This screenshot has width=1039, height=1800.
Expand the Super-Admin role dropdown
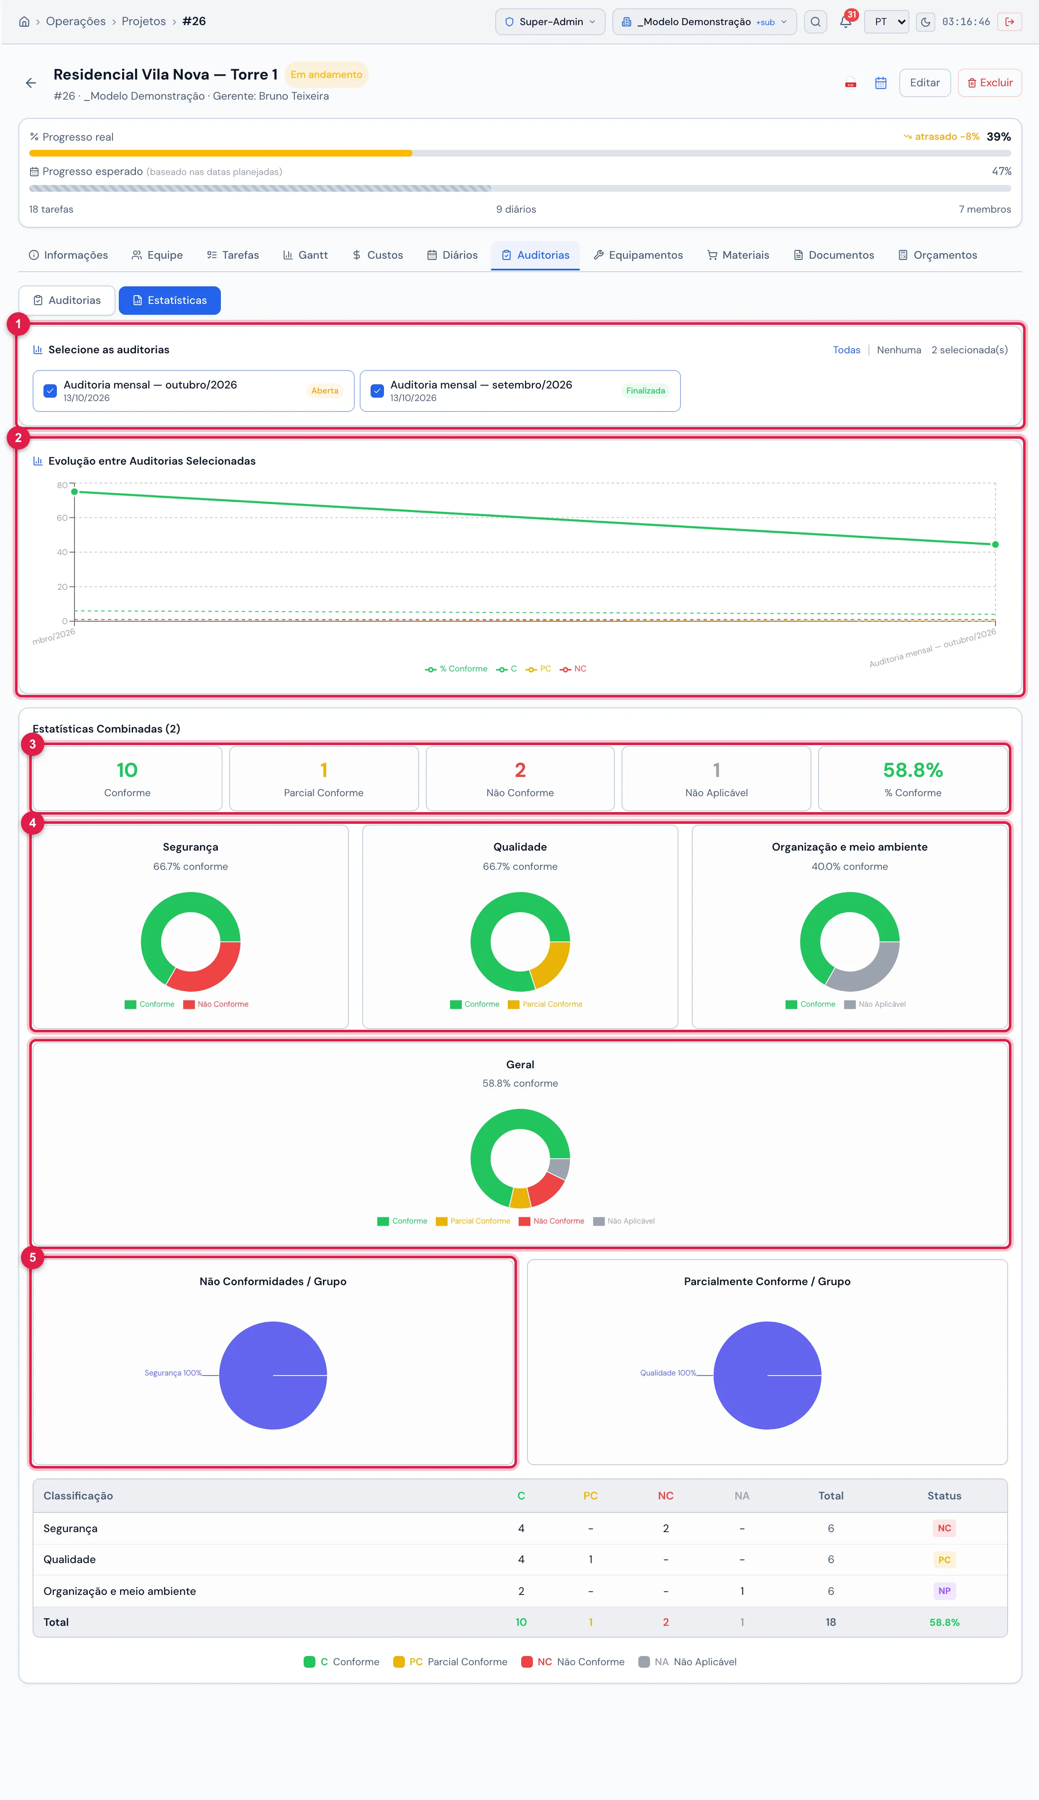tap(550, 21)
